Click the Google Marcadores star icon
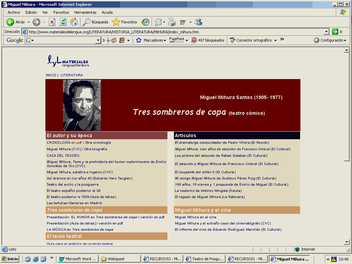The image size is (352, 264). click(139, 40)
